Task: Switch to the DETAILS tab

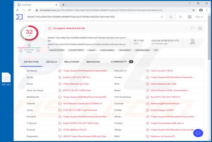Action: point(51,62)
